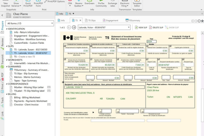
Task: Select T5 - Lalonde, Victor tree item
Action: [x=28, y=53]
